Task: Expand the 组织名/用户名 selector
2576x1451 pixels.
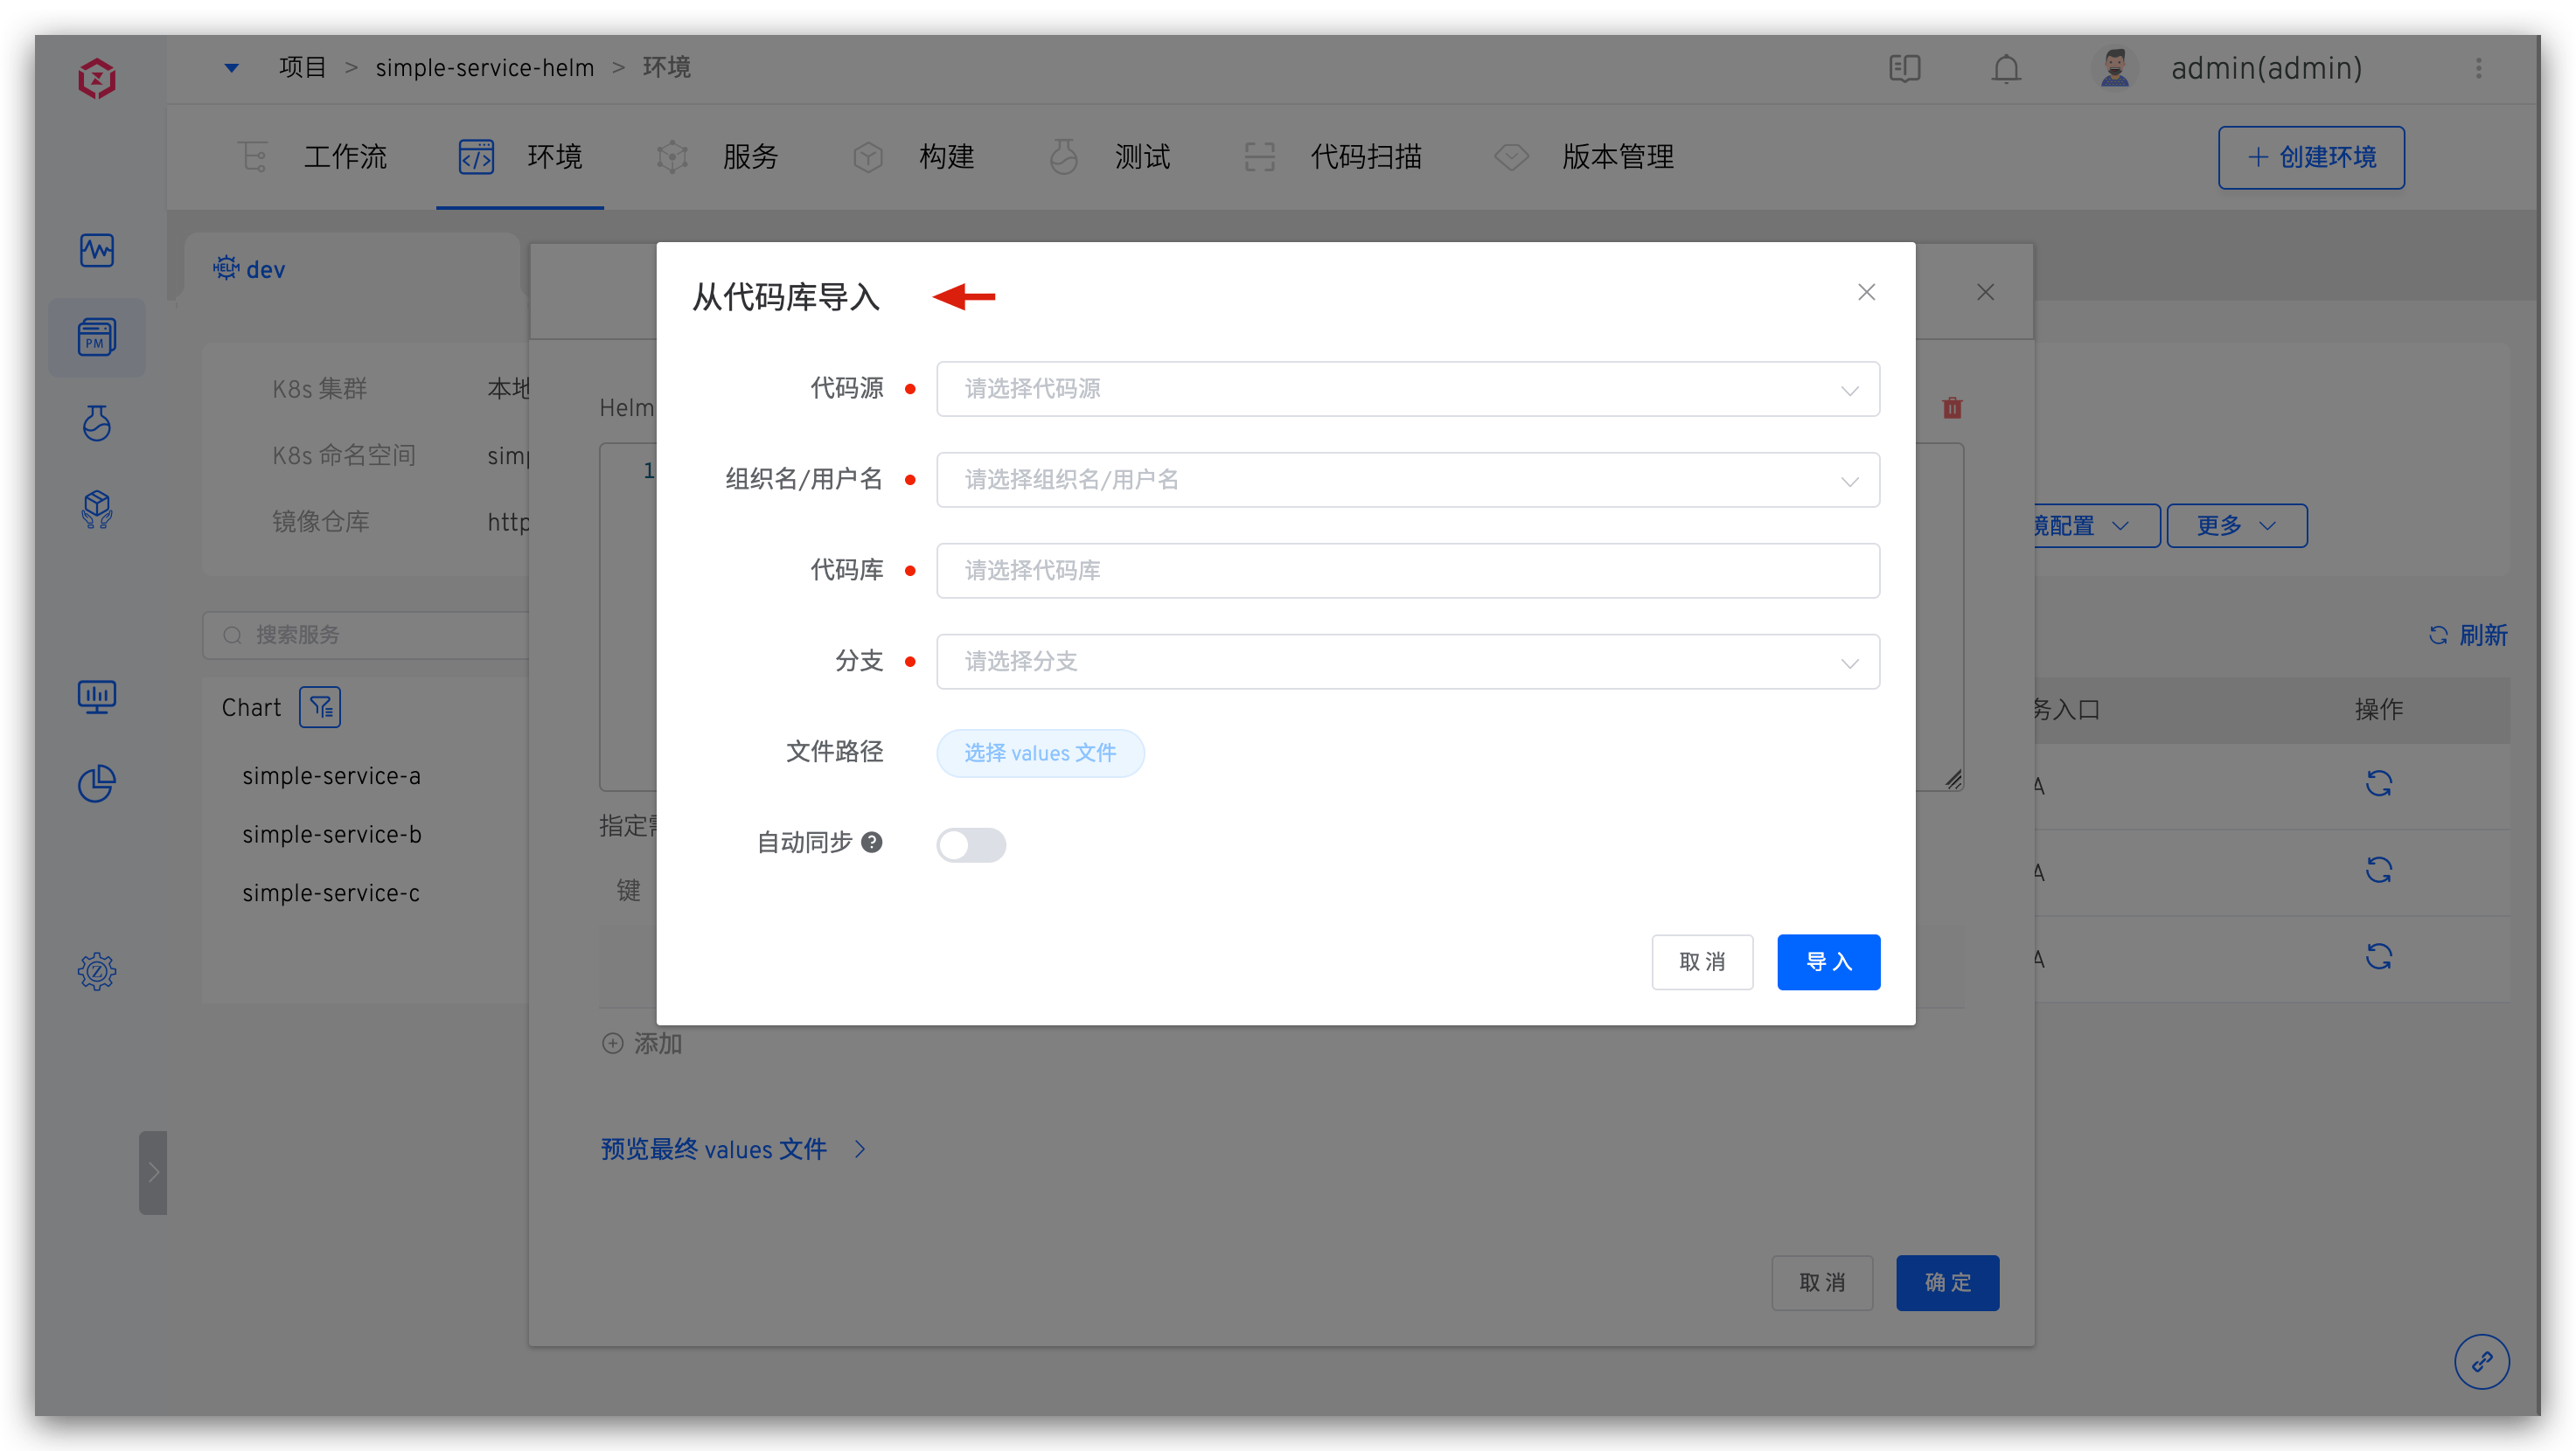Action: pos(1407,480)
